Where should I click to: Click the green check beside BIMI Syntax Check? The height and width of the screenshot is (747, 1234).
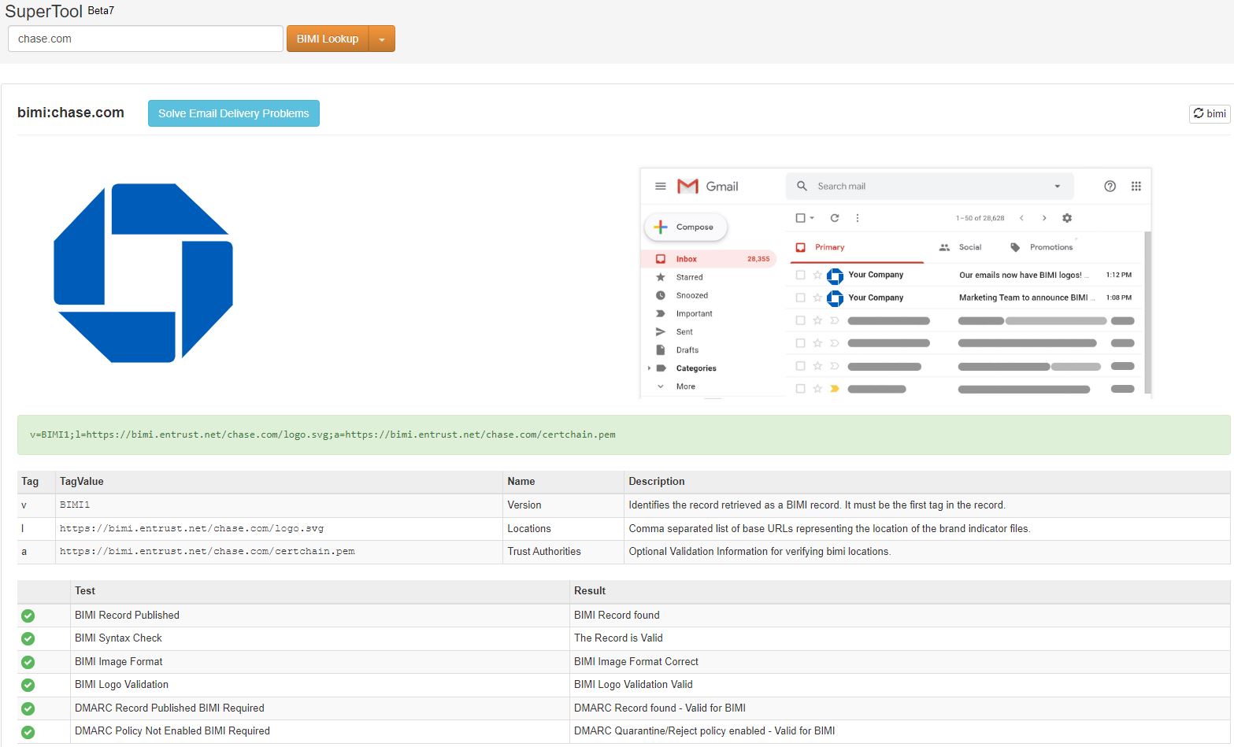(28, 638)
